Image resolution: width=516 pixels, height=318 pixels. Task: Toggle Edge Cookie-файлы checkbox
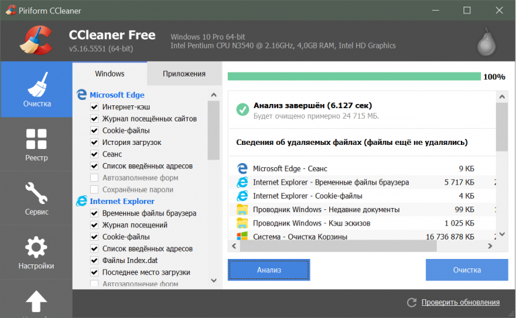[94, 130]
